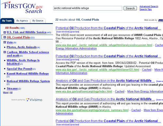Open Cached copy of index.html result
The width and height of the screenshot is (163, 126).
point(120,91)
